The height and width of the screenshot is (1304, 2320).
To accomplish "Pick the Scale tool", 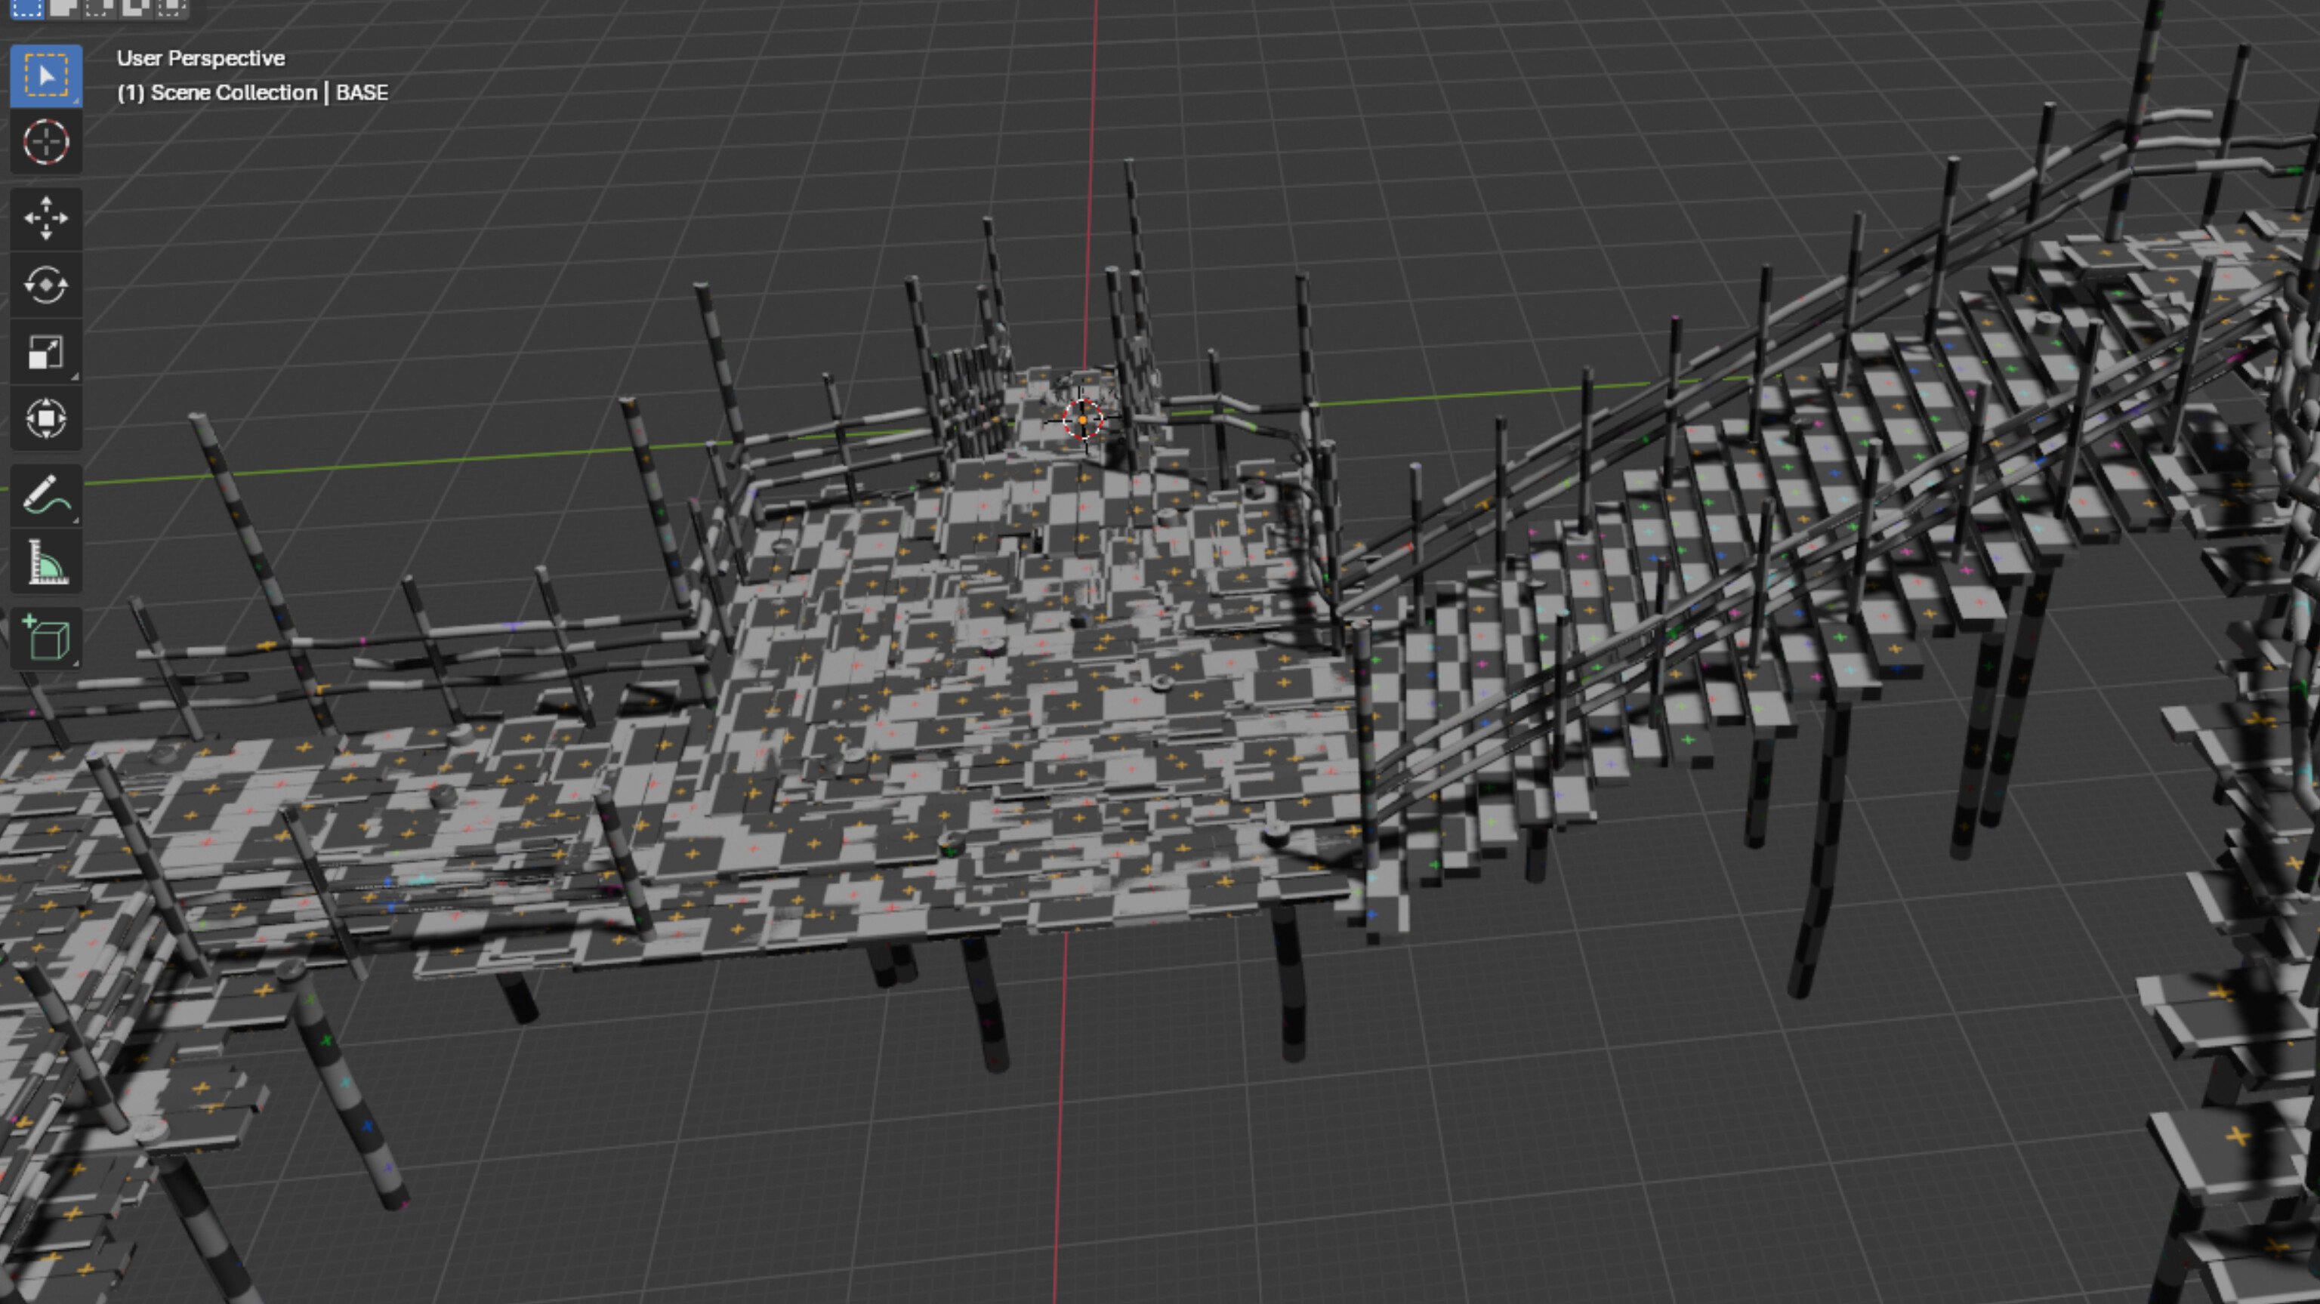I will pyautogui.click(x=46, y=352).
